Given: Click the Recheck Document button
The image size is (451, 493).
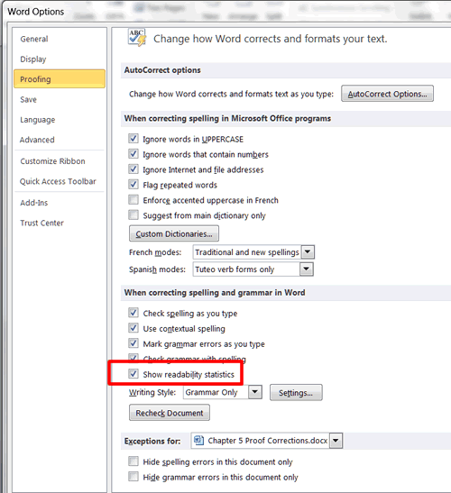Looking at the screenshot, I should (x=170, y=413).
